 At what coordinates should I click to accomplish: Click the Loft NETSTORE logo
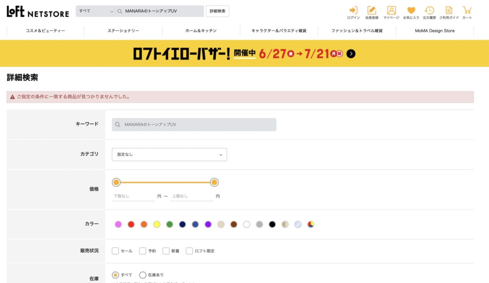(38, 11)
